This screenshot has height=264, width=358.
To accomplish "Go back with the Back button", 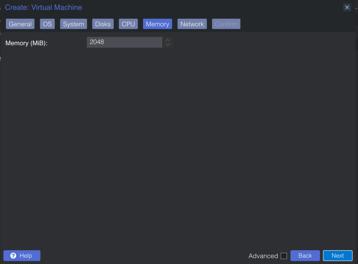I will tap(305, 256).
